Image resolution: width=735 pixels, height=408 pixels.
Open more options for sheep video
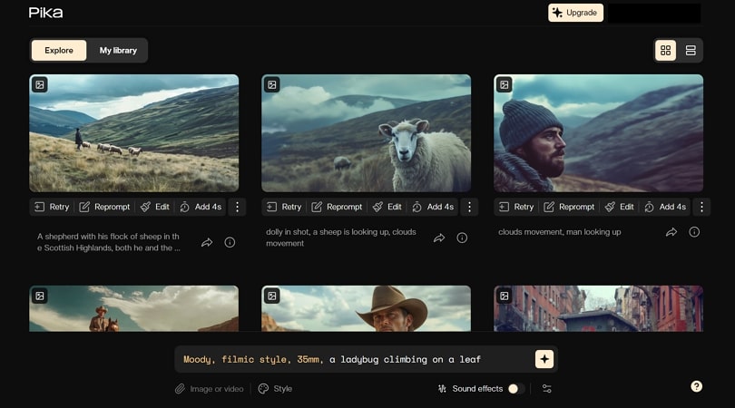coord(469,207)
